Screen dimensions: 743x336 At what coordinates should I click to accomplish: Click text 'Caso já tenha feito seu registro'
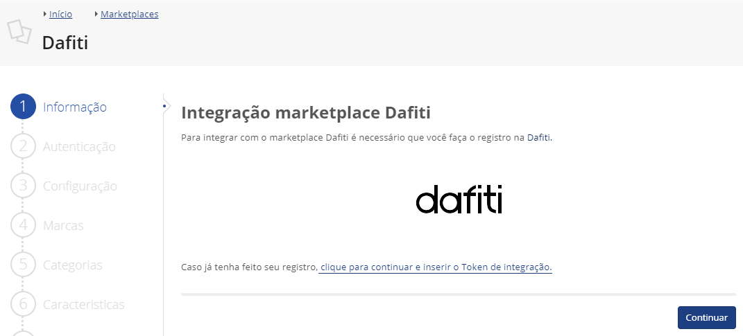pyautogui.click(x=249, y=267)
